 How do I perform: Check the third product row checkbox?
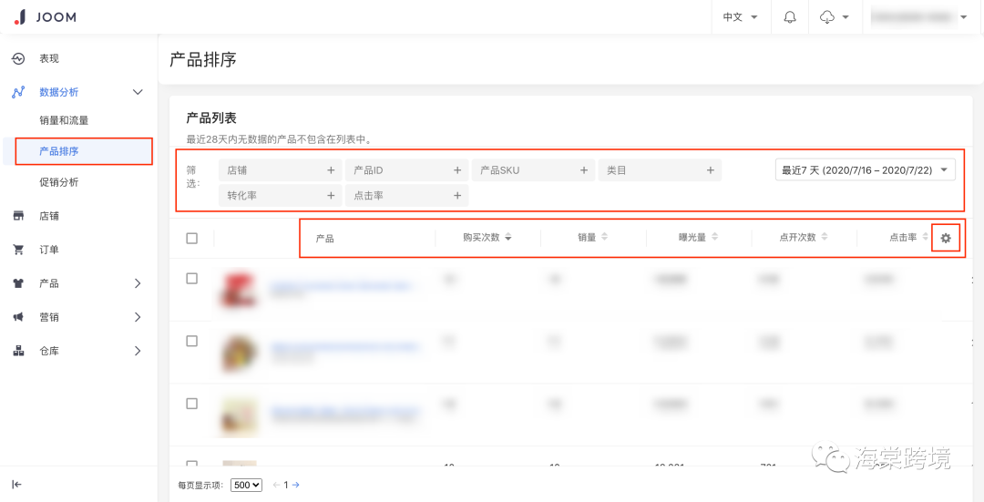pos(192,404)
